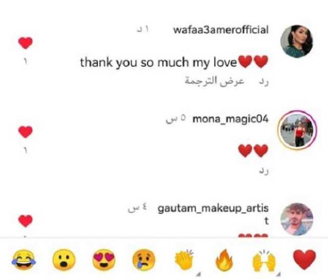
Task: Reply to wafaa3amerofficial's comment
Action: pyautogui.click(x=263, y=82)
